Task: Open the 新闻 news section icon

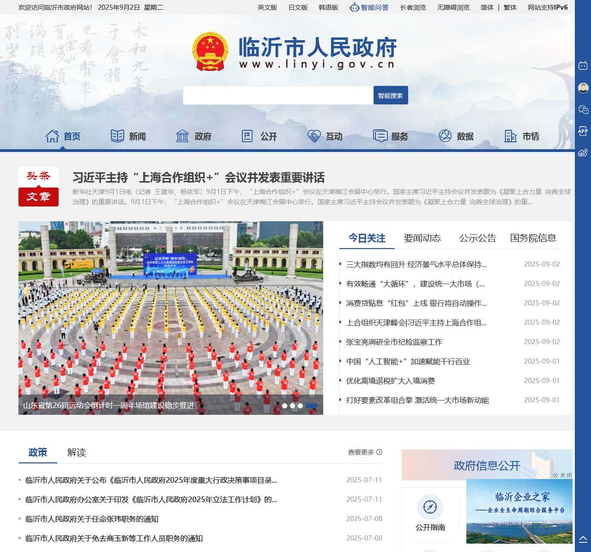Action: pos(117,136)
